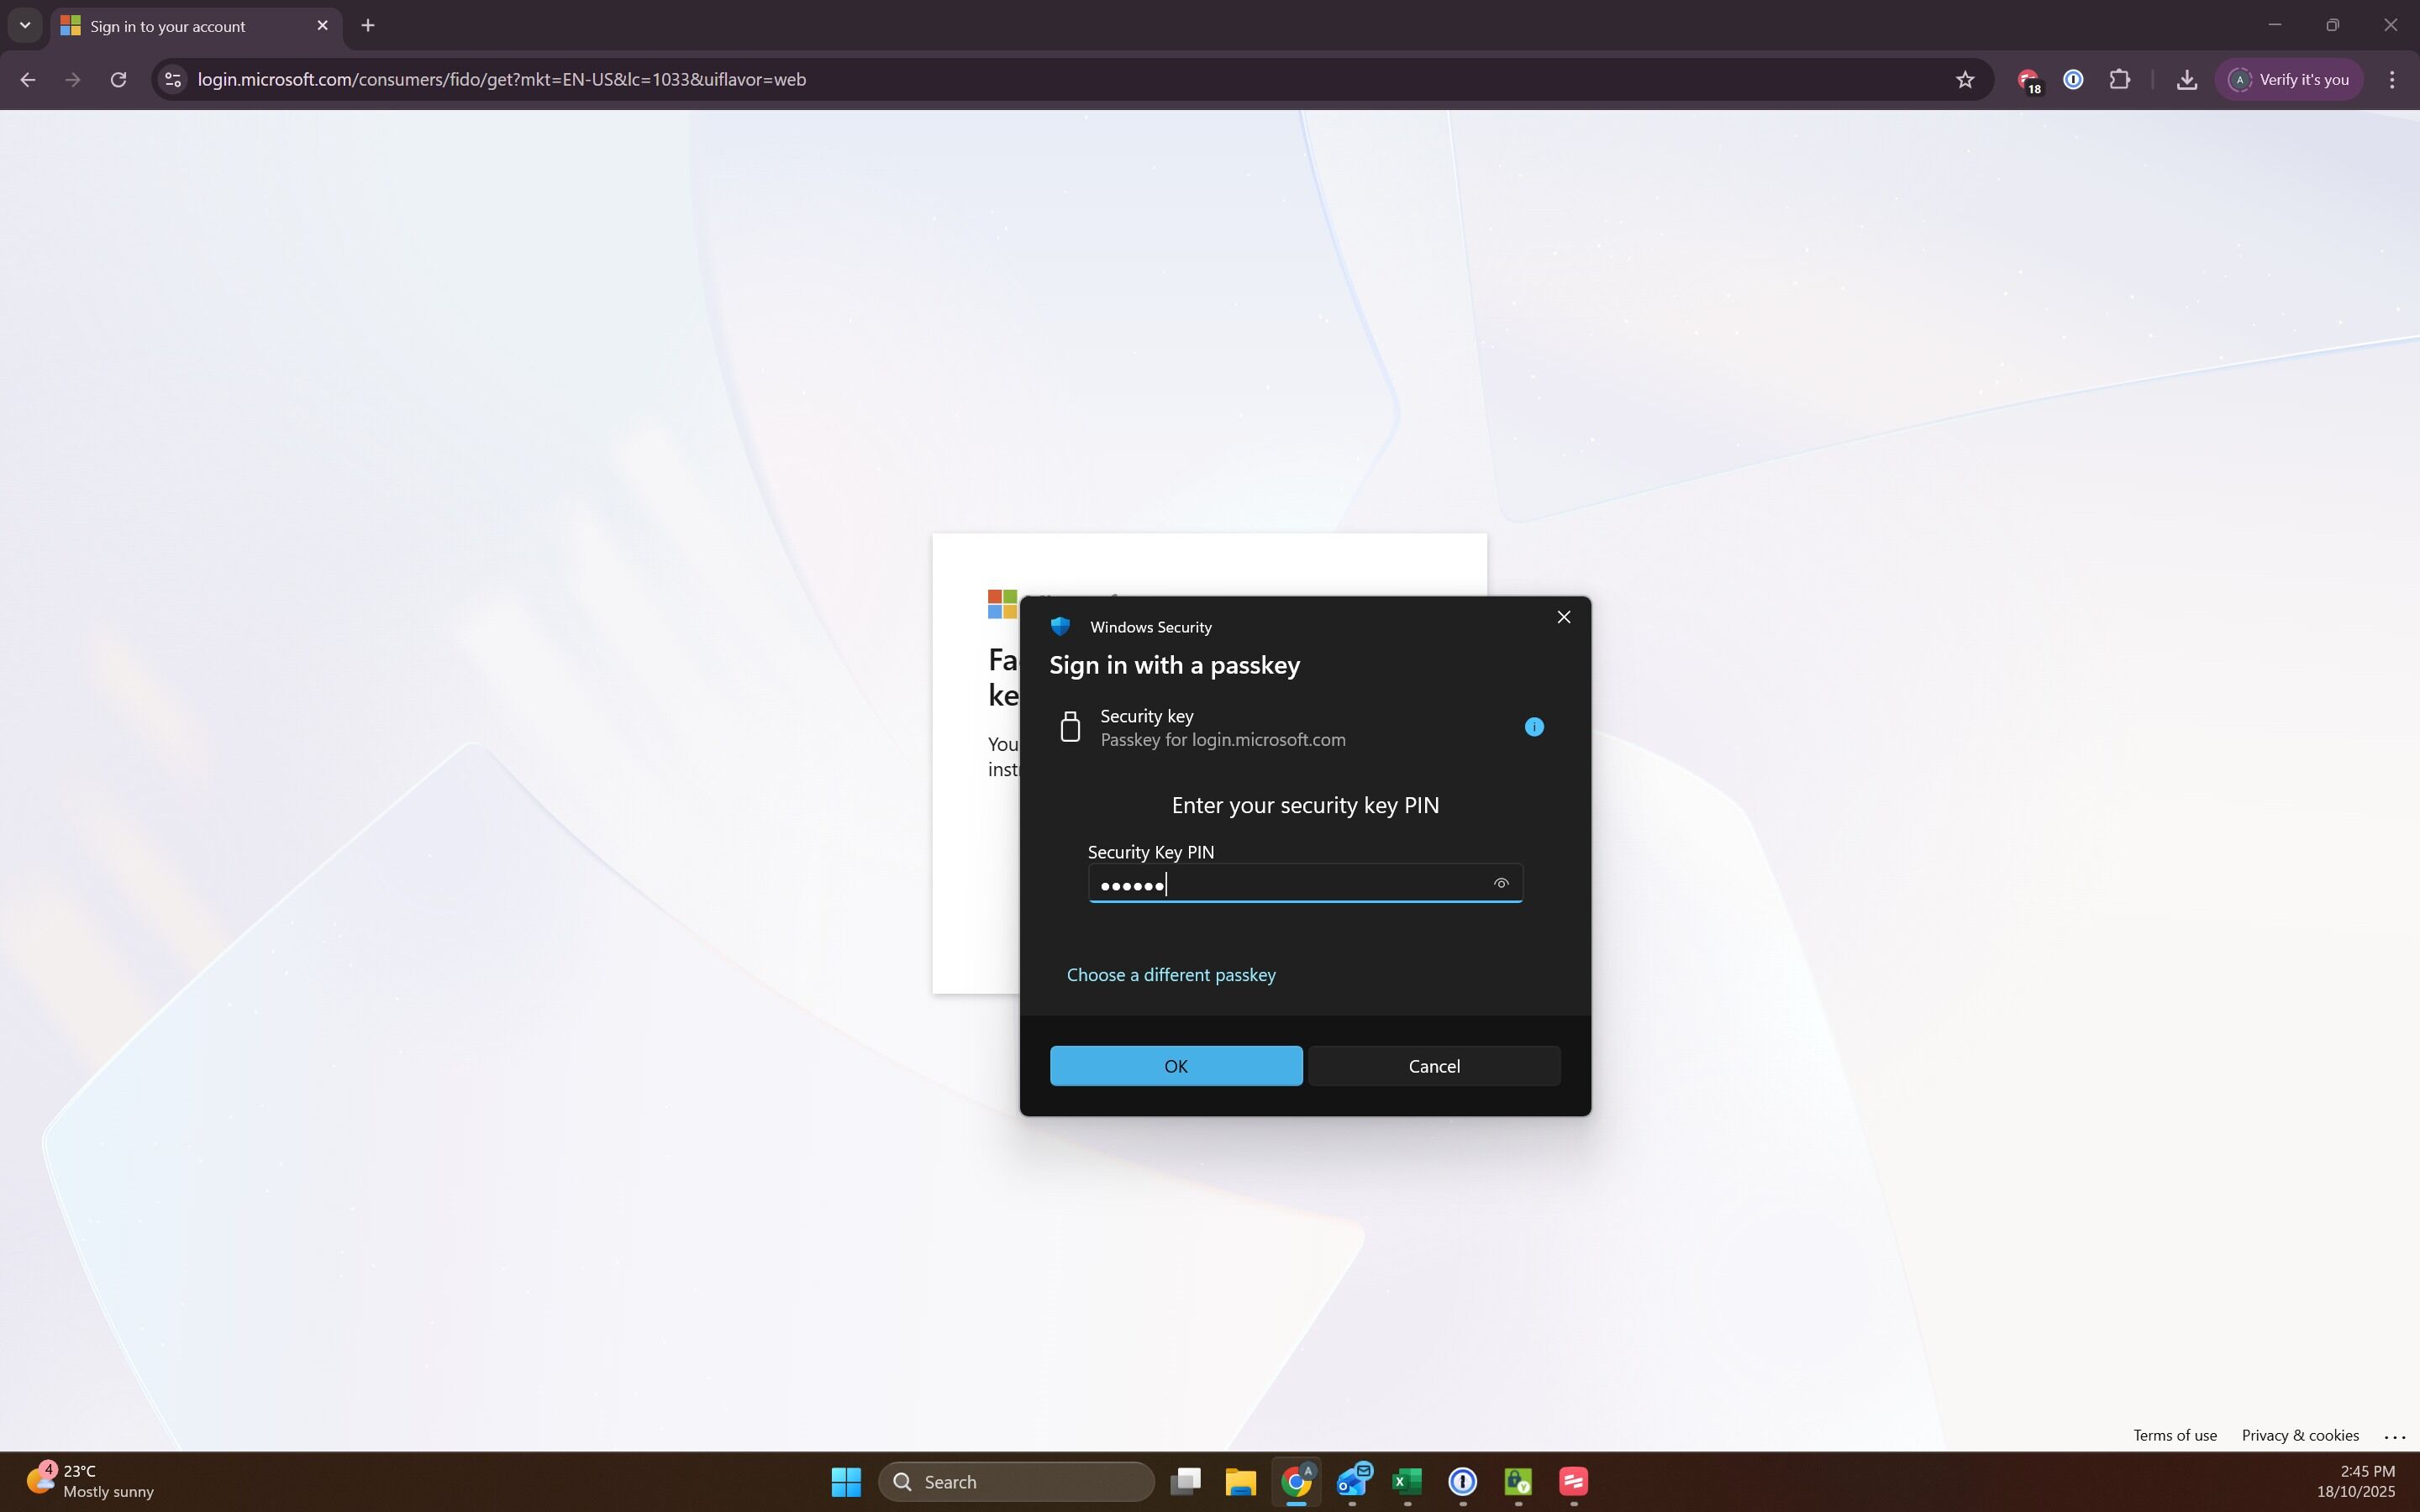Expand the tab search dropdown arrow
The image size is (2420, 1512).
pos(25,25)
